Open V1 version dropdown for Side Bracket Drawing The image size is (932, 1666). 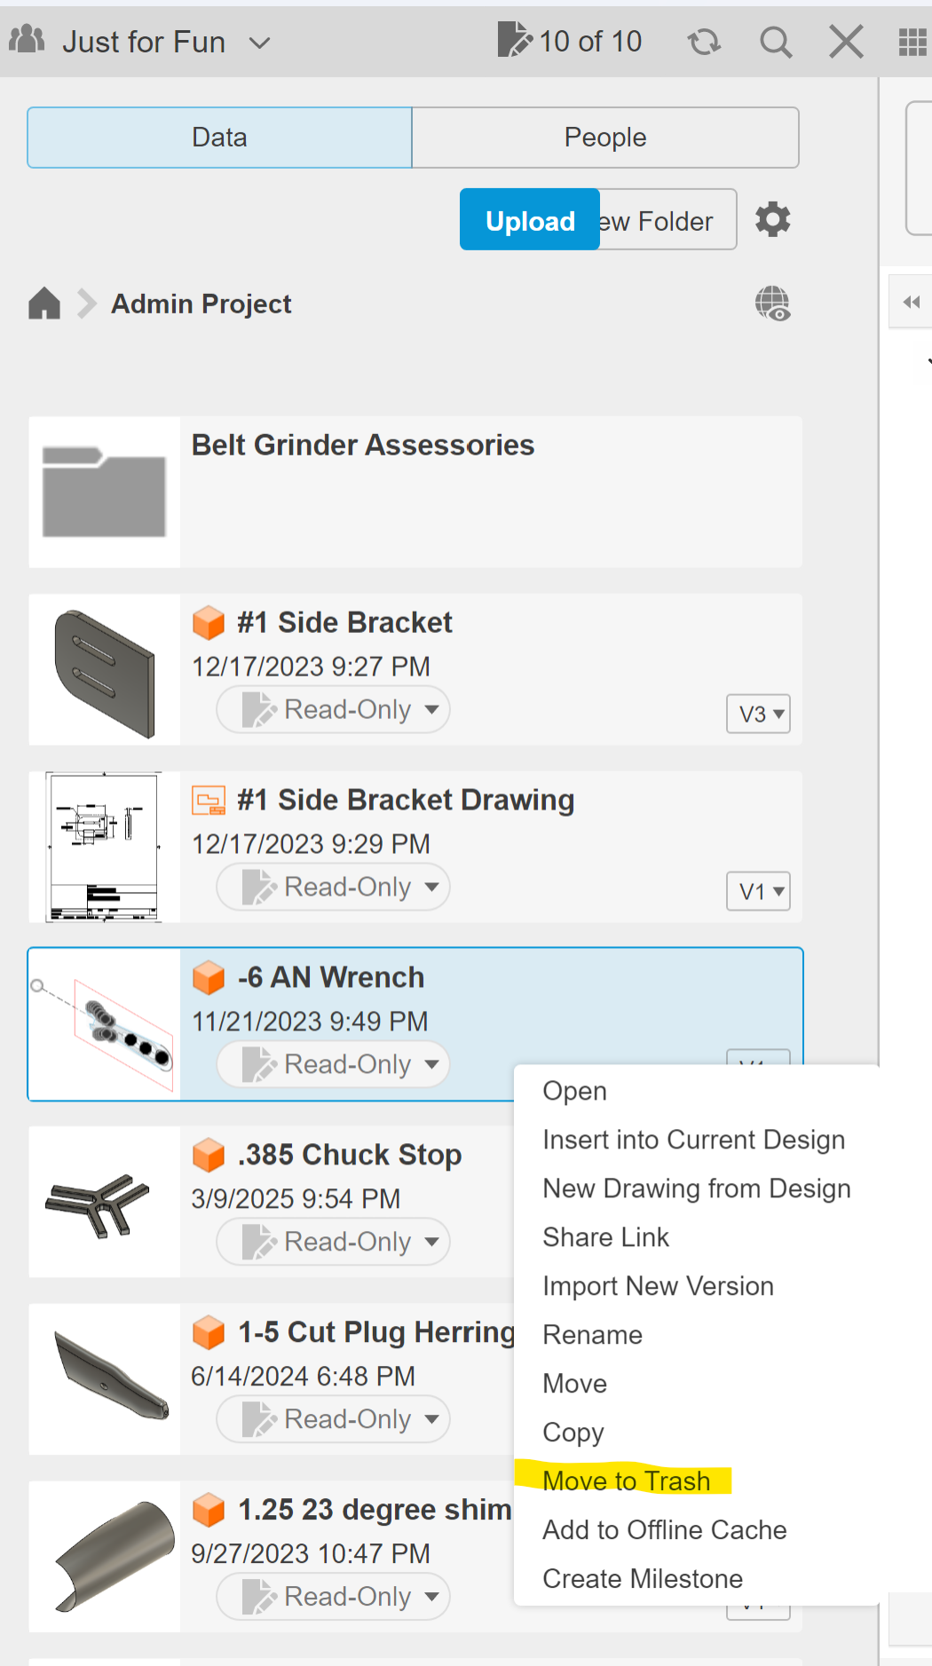759,891
